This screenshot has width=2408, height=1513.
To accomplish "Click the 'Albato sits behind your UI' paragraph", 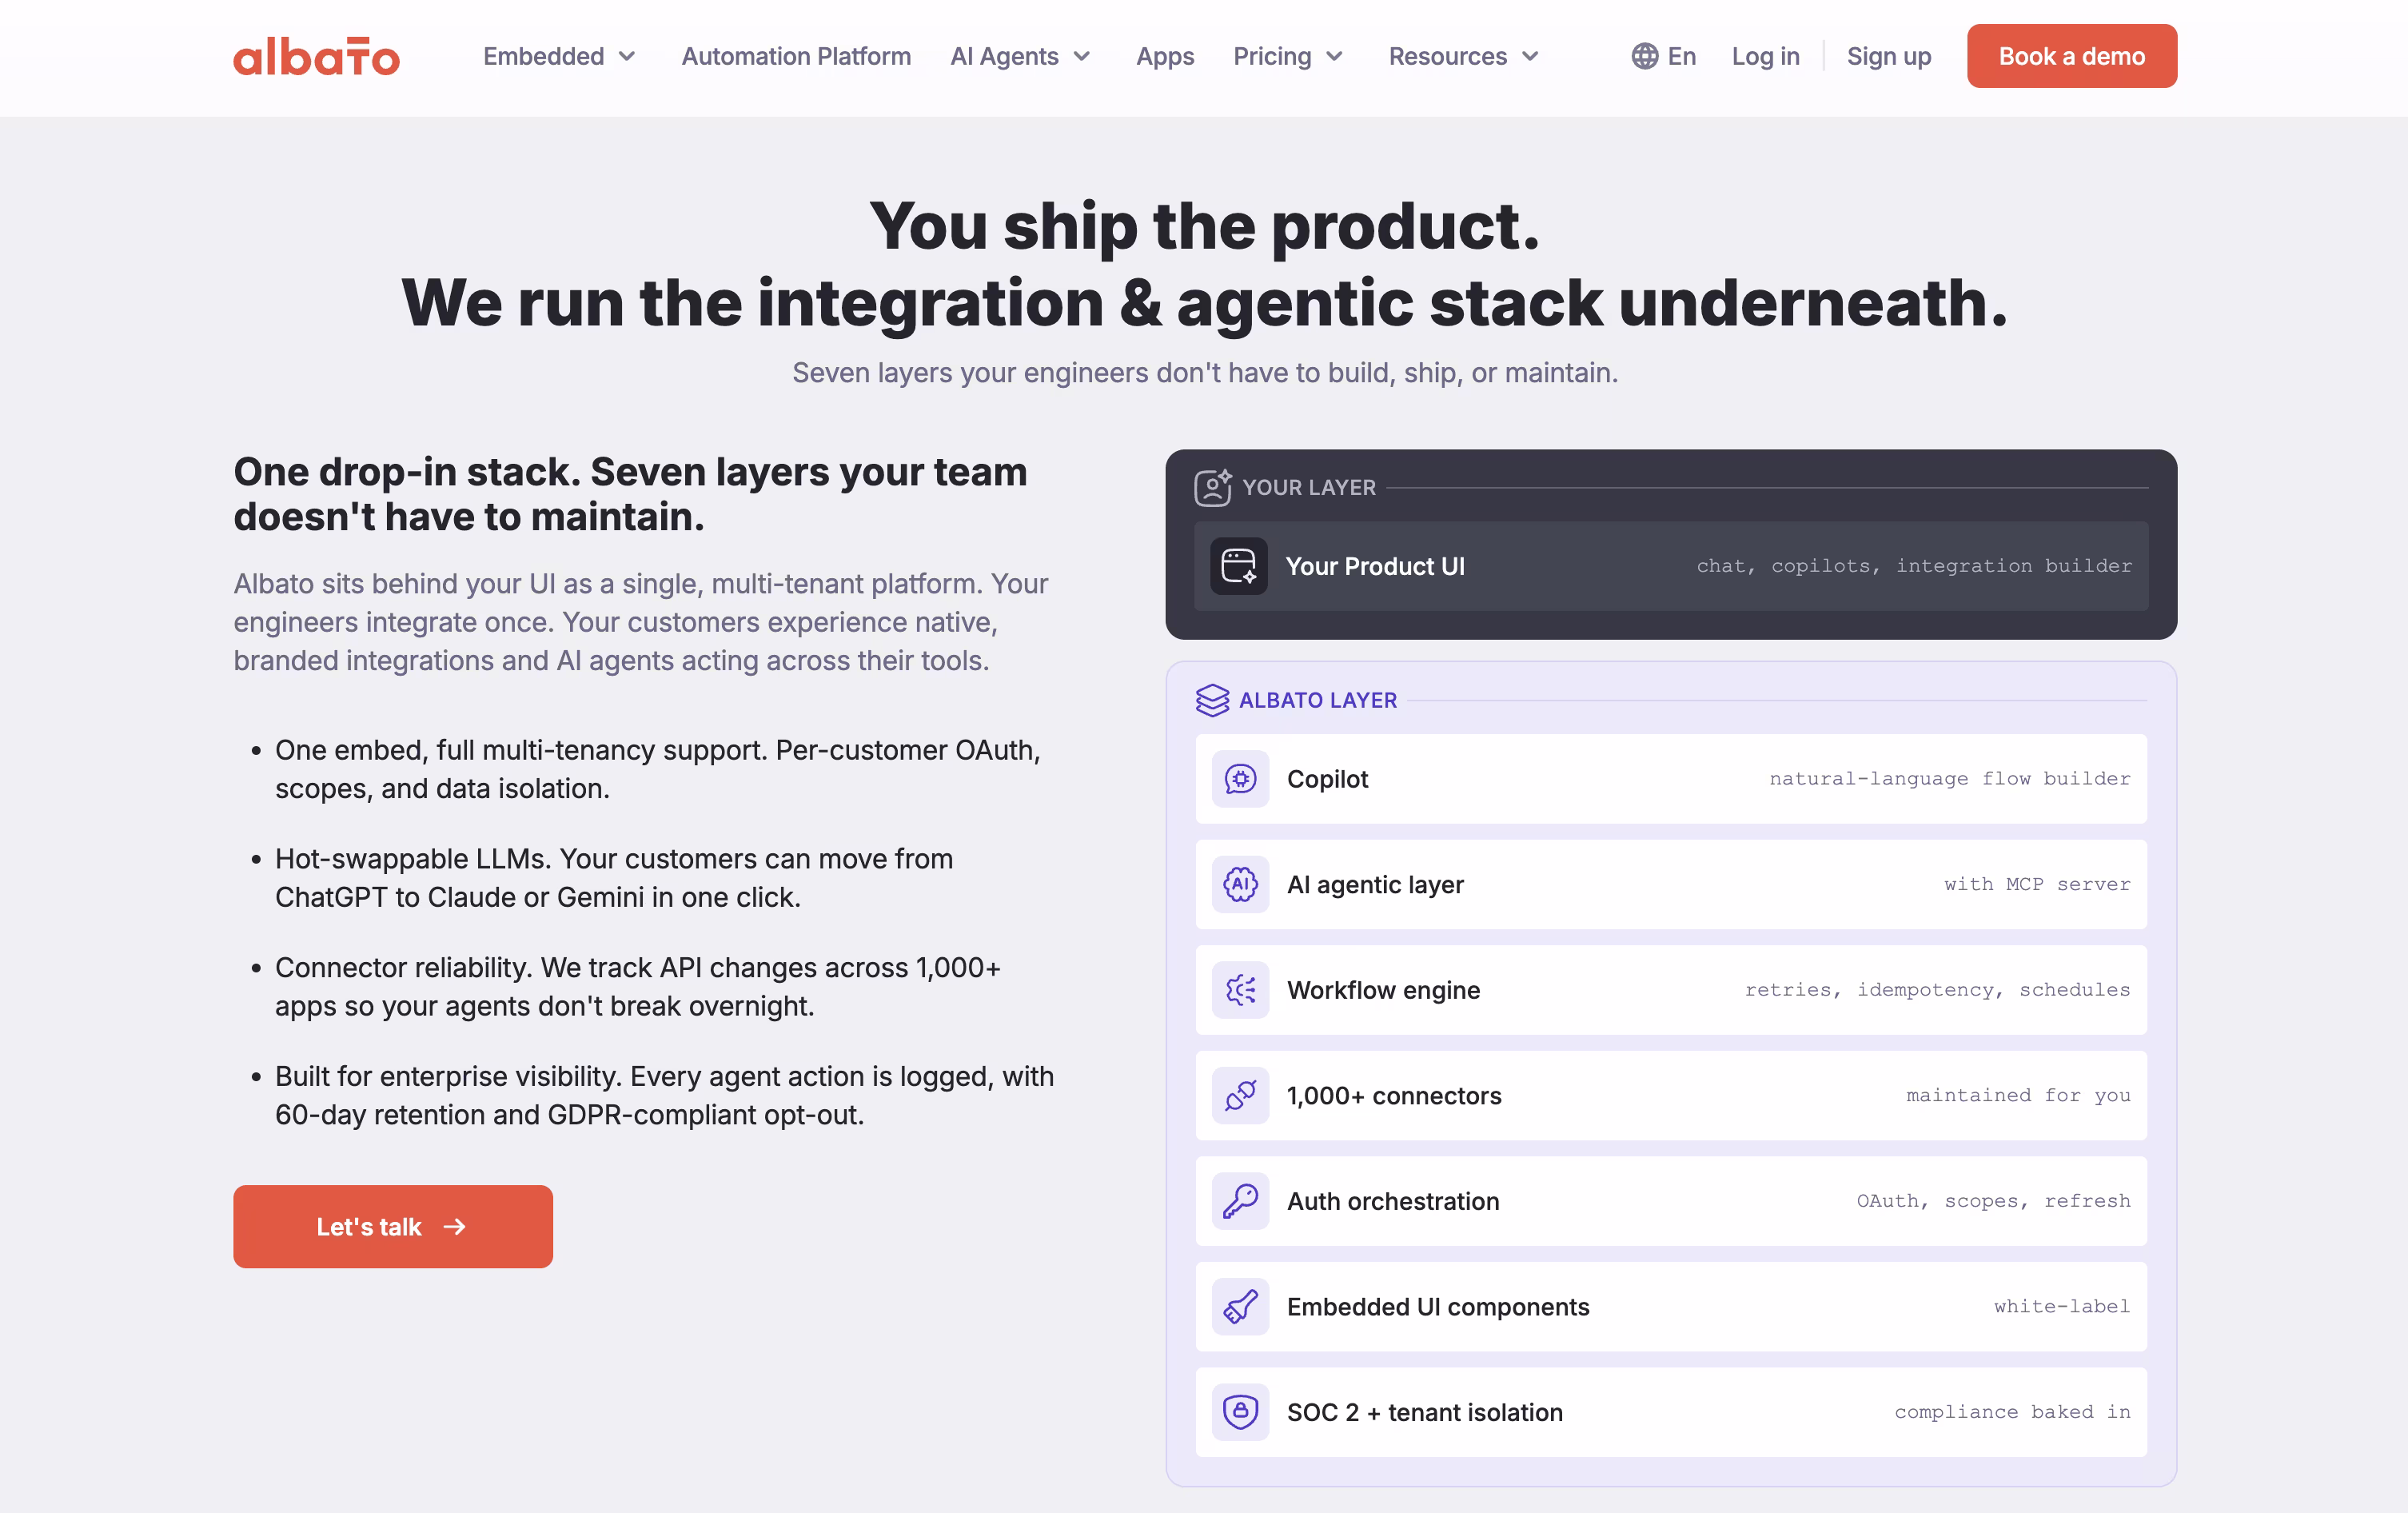I will click(641, 622).
